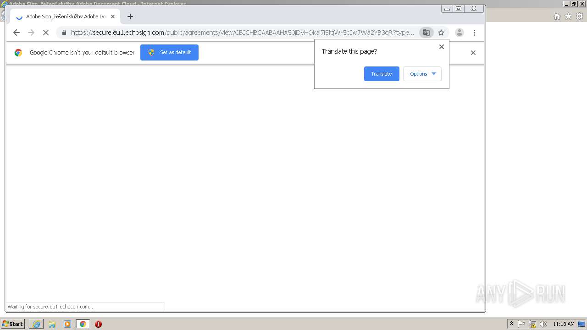The width and height of the screenshot is (587, 330).
Task: Click the Action Center flag tray icon
Action: [521, 324]
